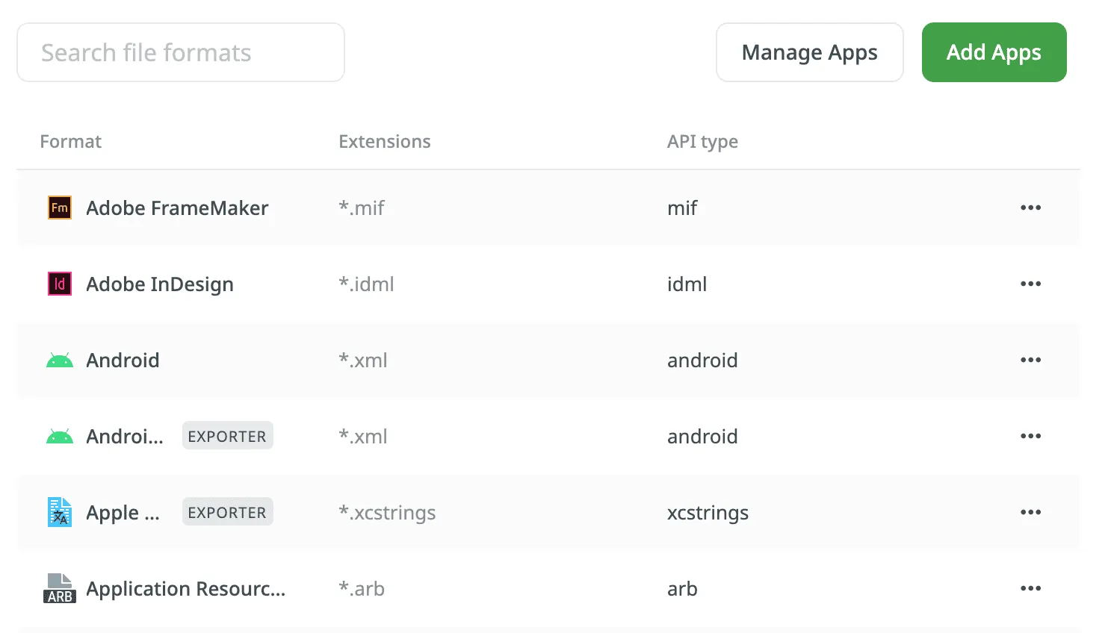Screen dimensions: 1111x633
Task: Open the three-dot menu for Adobe FrameMaker
Action: pyautogui.click(x=1031, y=208)
